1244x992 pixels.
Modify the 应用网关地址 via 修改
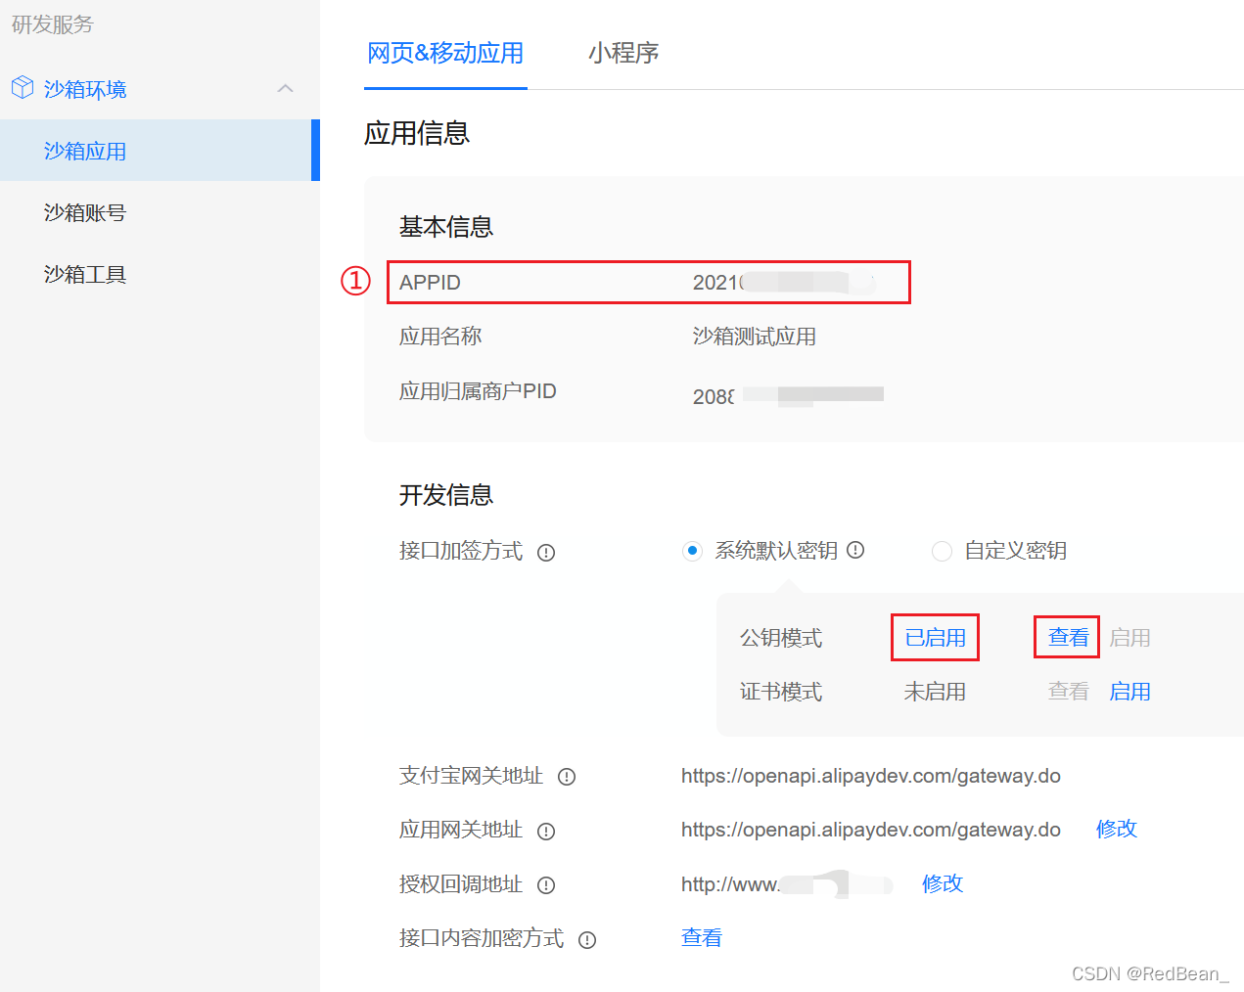click(1117, 829)
